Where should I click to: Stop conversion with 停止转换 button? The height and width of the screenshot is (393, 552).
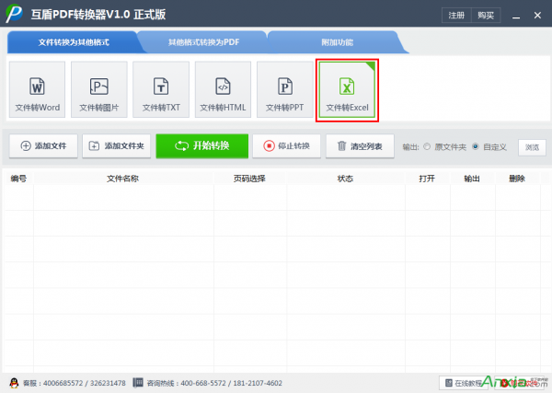(x=286, y=145)
